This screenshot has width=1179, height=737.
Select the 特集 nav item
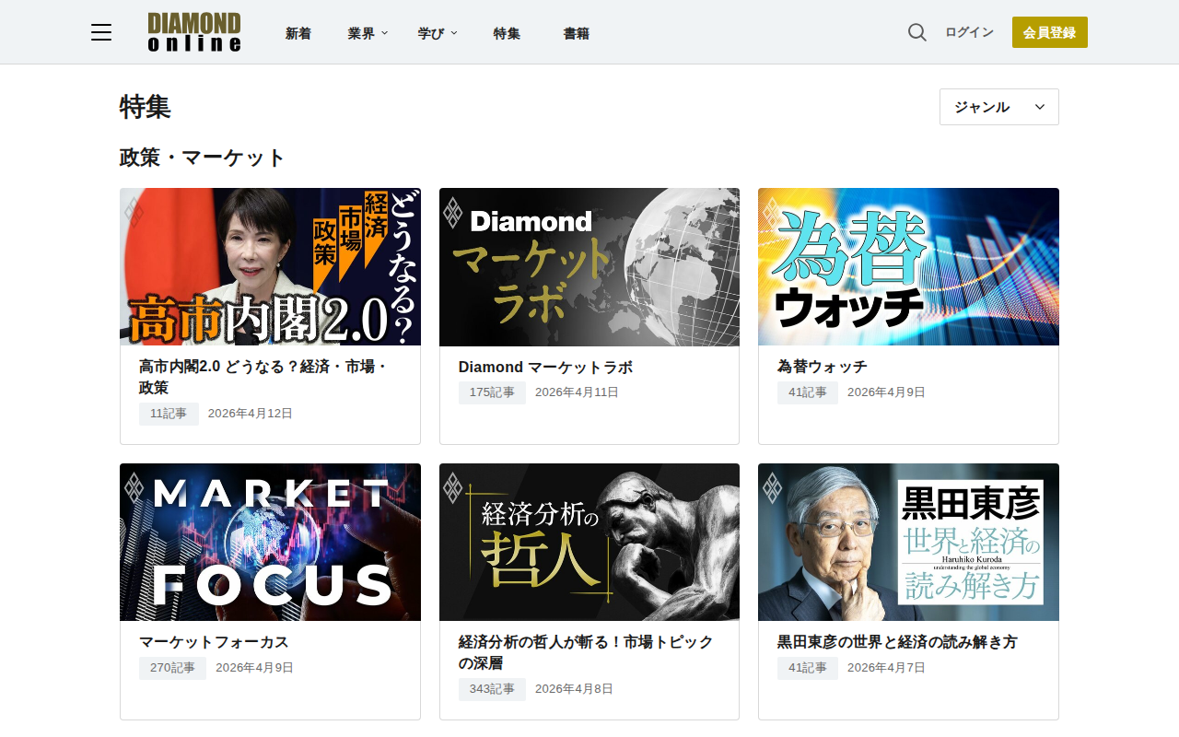pyautogui.click(x=507, y=33)
